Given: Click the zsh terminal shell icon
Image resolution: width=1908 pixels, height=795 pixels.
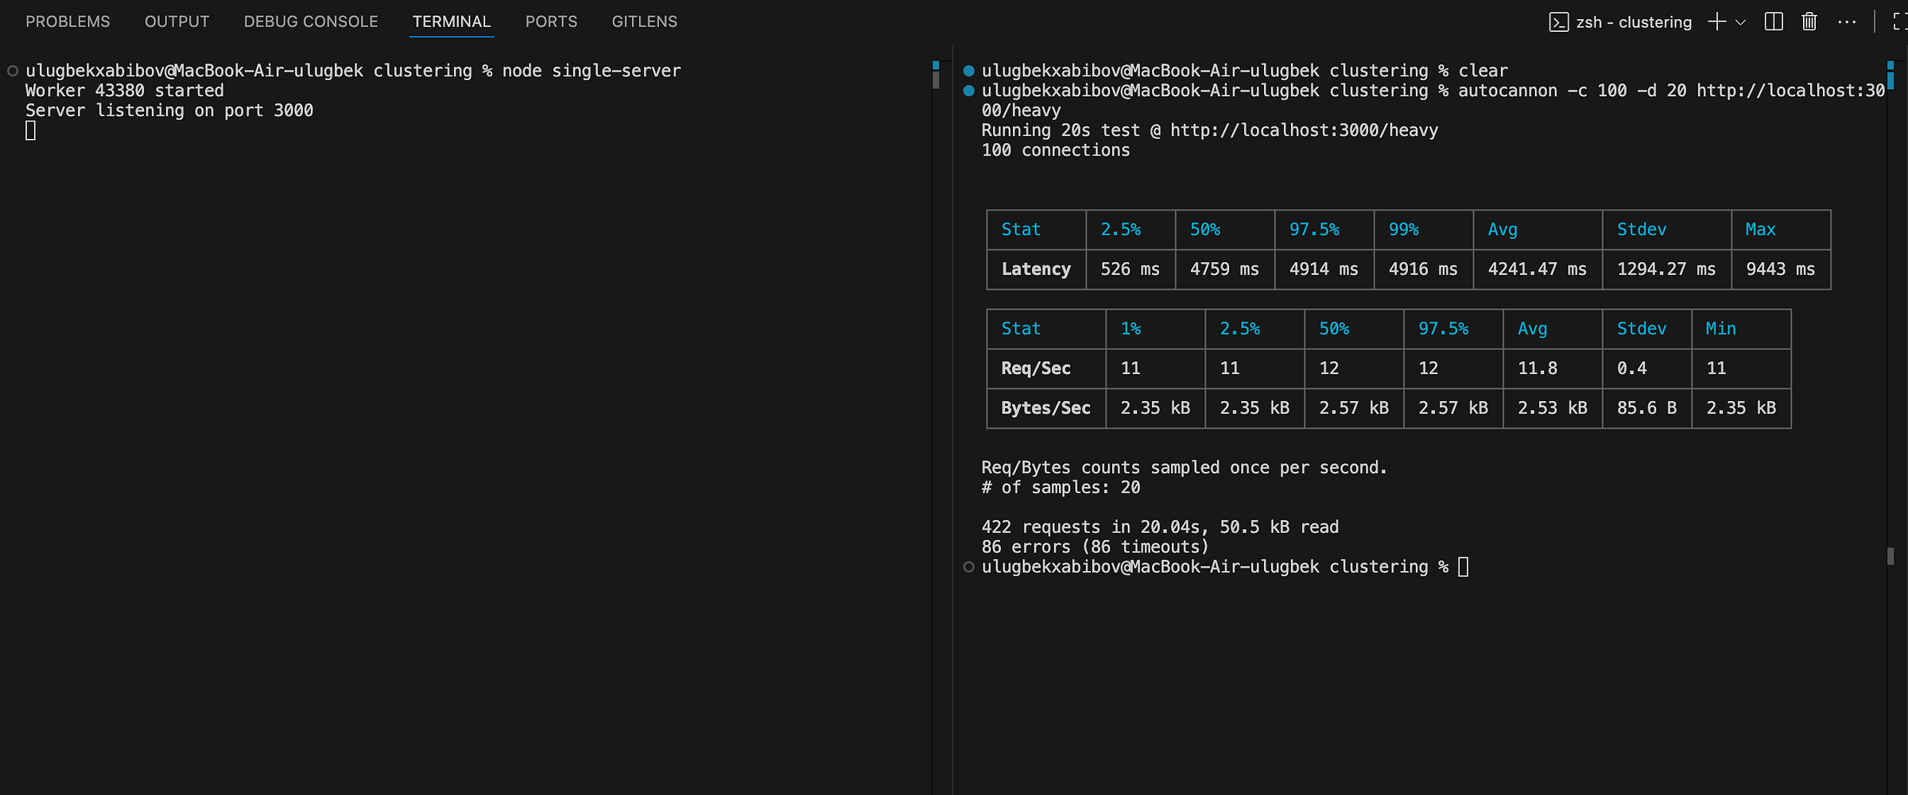Looking at the screenshot, I should [1559, 22].
